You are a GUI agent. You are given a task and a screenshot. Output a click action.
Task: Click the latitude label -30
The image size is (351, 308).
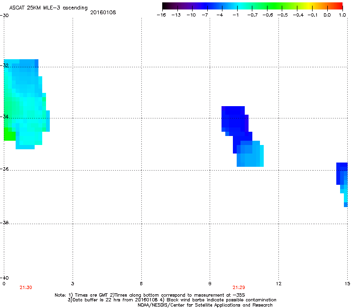click(4, 16)
